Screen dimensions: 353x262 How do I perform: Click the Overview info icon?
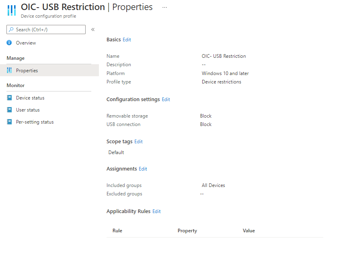pyautogui.click(x=9, y=43)
